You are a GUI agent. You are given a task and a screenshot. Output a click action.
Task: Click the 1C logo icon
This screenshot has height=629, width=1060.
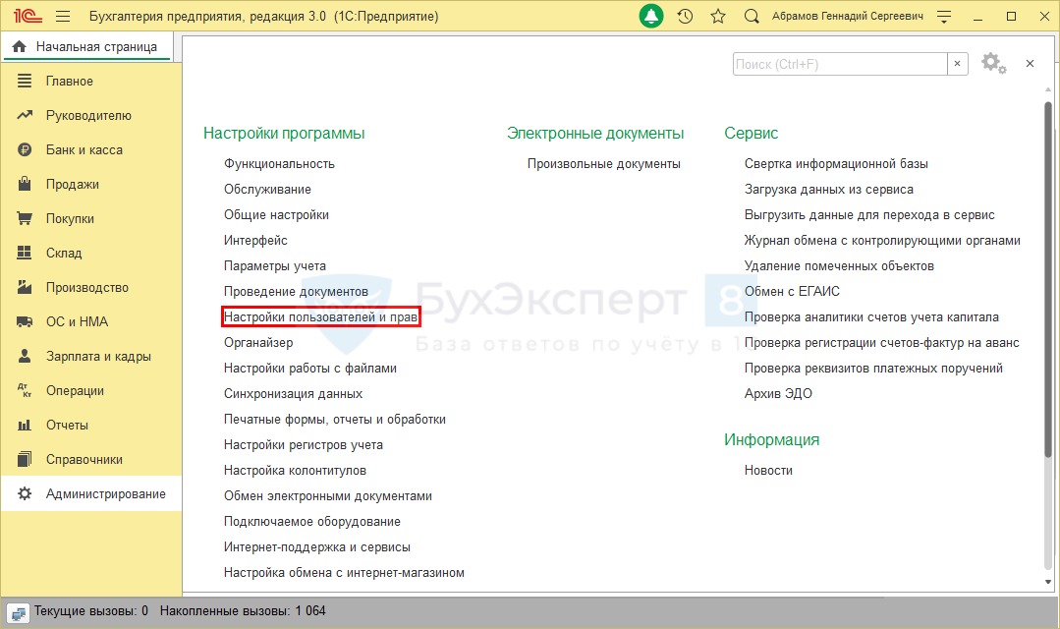tap(26, 17)
